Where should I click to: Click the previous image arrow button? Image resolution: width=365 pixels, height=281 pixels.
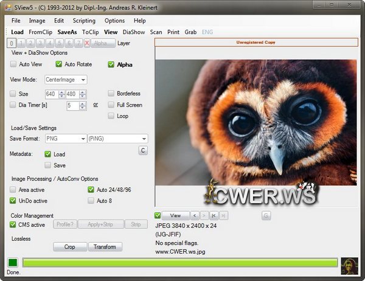[x=195, y=215]
